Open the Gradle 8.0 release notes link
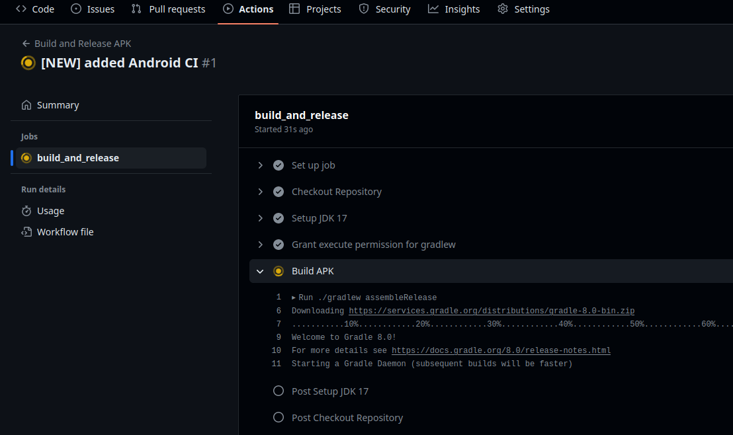The width and height of the screenshot is (733, 435). (x=501, y=350)
